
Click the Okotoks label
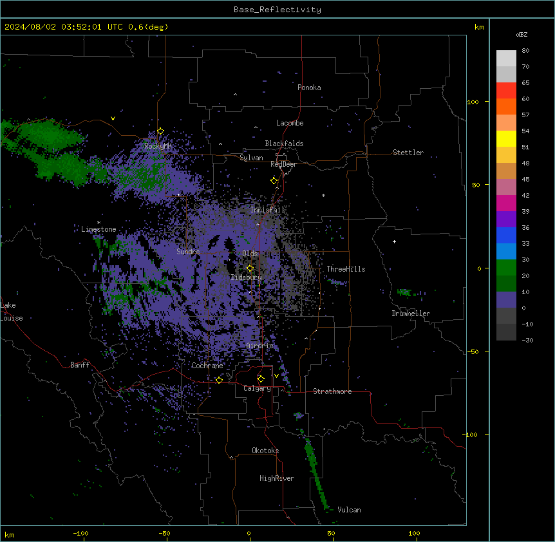[x=265, y=451]
